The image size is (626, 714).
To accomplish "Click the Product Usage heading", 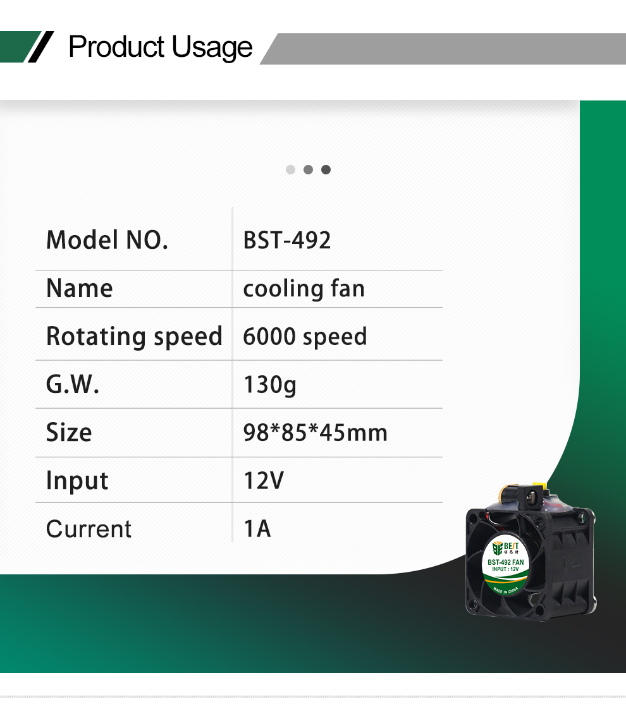I will (x=160, y=47).
